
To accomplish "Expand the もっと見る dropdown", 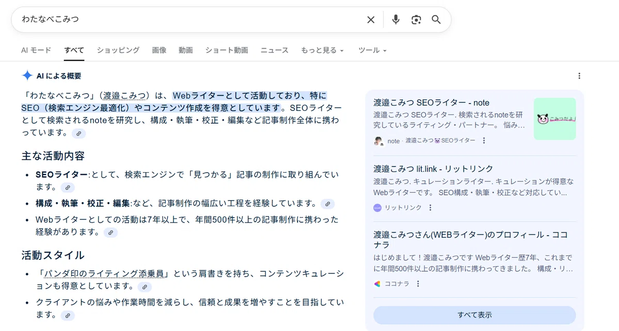I will (322, 50).
